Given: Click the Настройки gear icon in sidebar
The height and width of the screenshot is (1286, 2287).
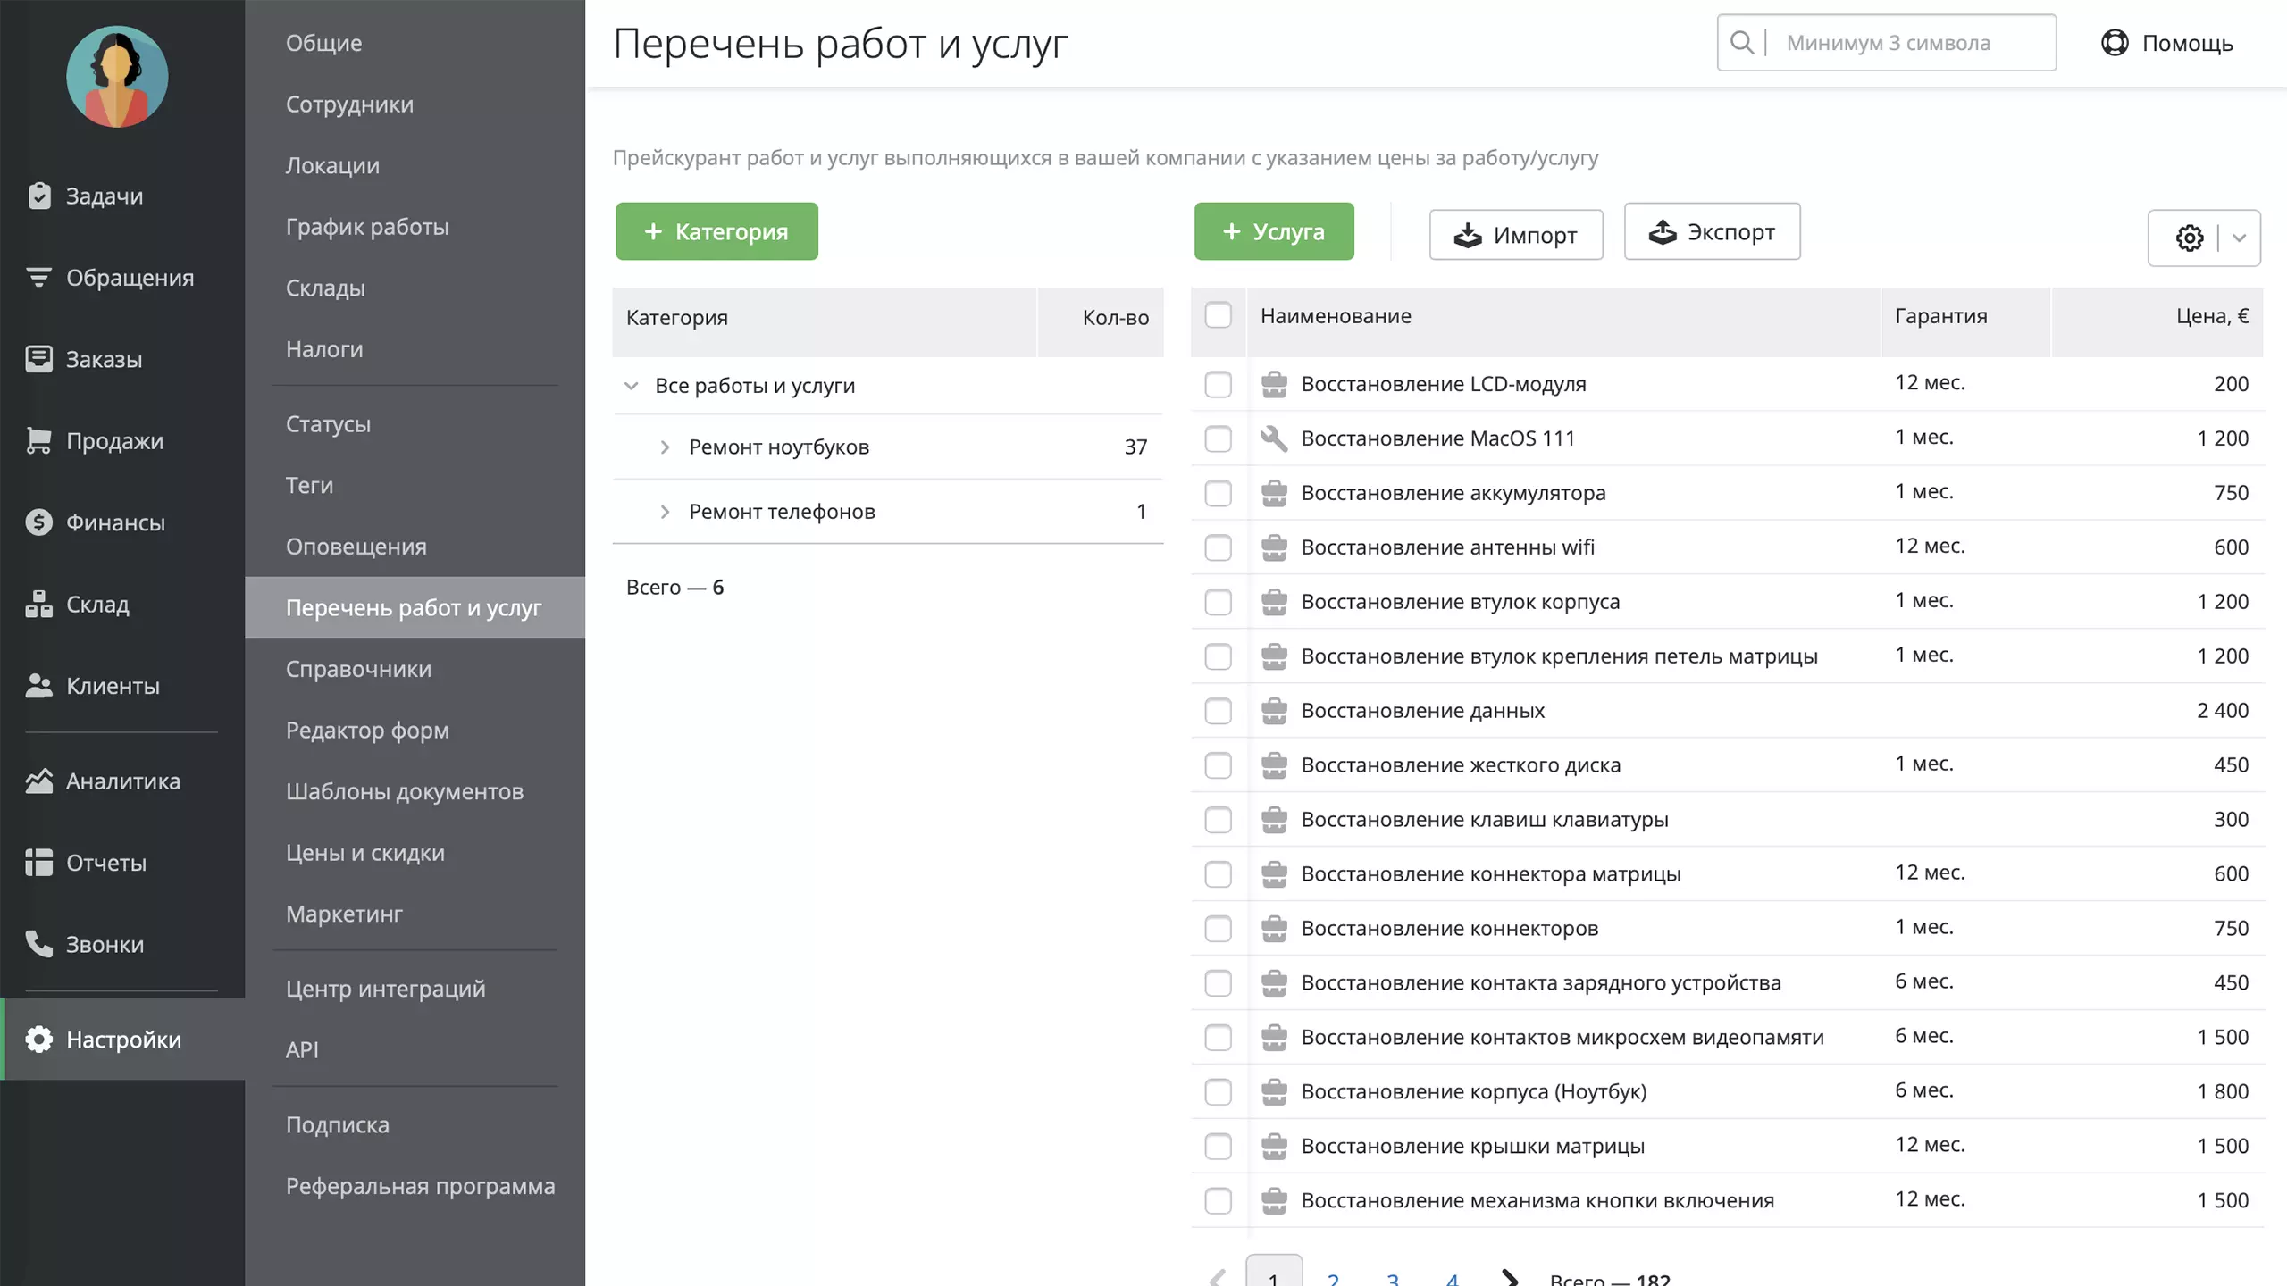Looking at the screenshot, I should [x=38, y=1040].
